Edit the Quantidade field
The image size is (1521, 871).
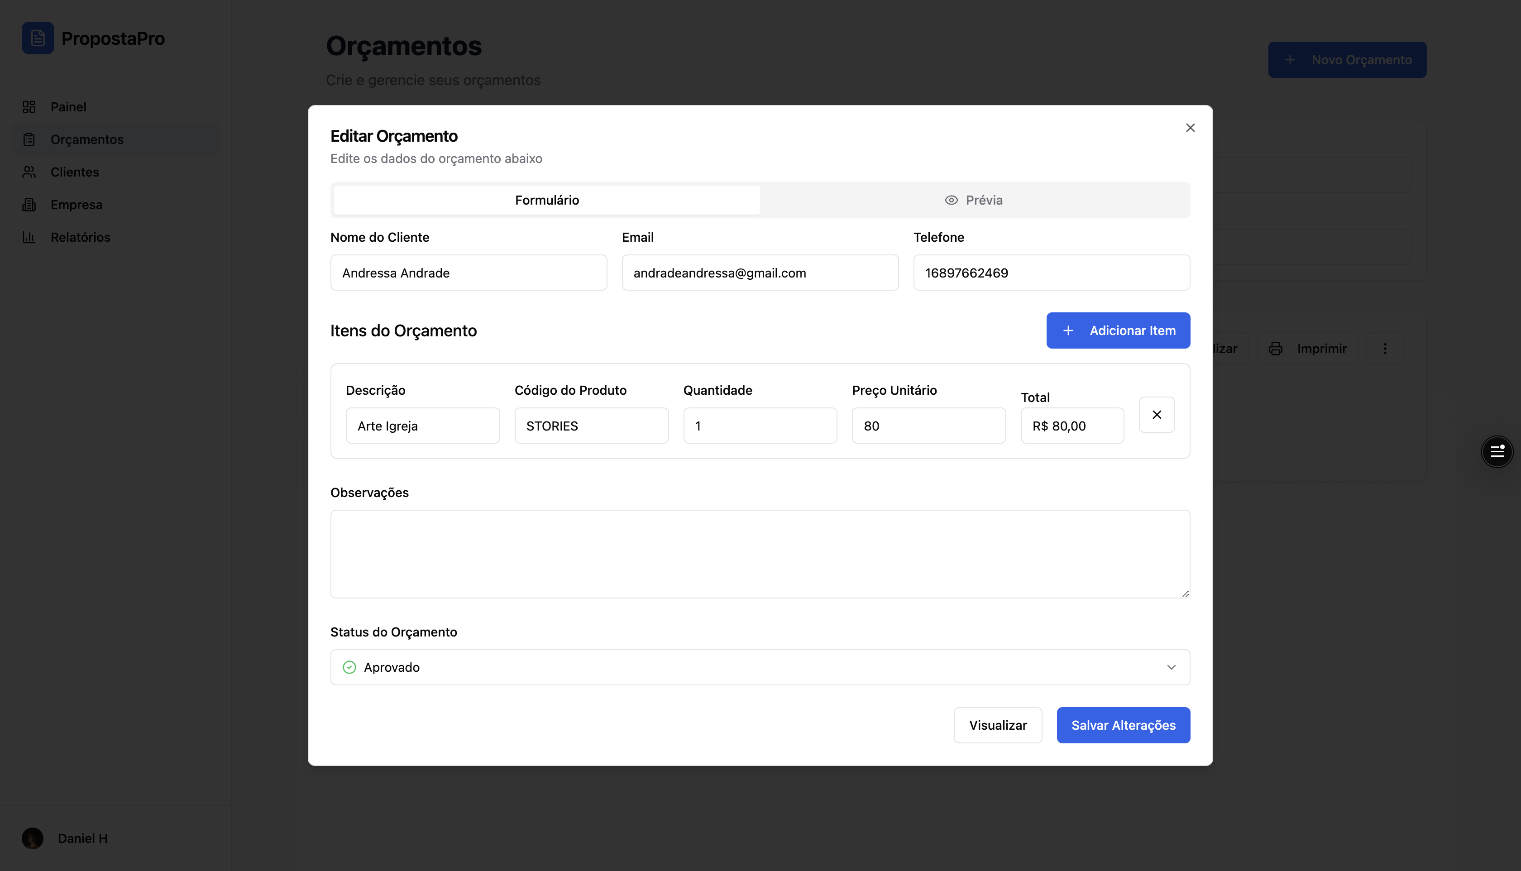[x=760, y=426]
